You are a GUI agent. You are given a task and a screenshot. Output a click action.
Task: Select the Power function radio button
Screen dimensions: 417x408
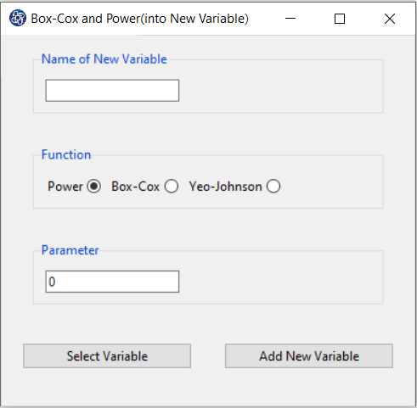[x=93, y=187]
